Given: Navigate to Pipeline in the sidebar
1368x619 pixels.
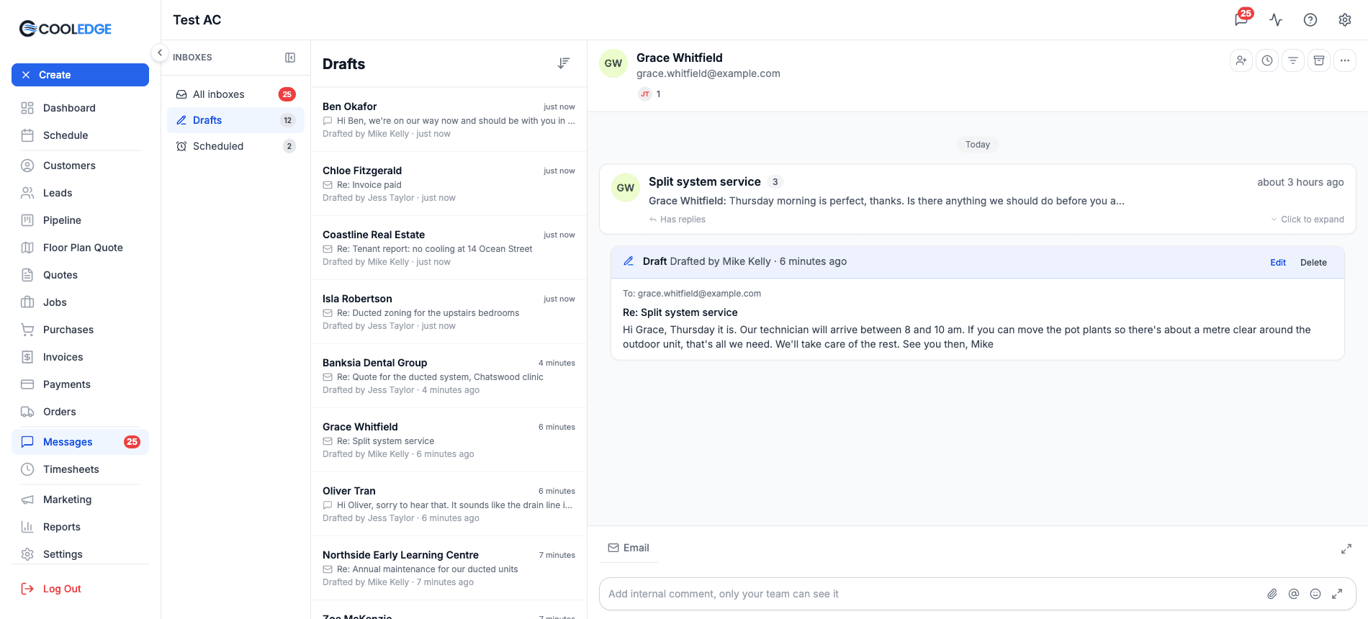Looking at the screenshot, I should click(x=80, y=220).
